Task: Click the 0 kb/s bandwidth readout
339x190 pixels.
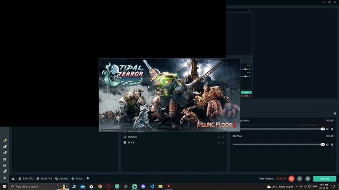Action: (x=77, y=178)
